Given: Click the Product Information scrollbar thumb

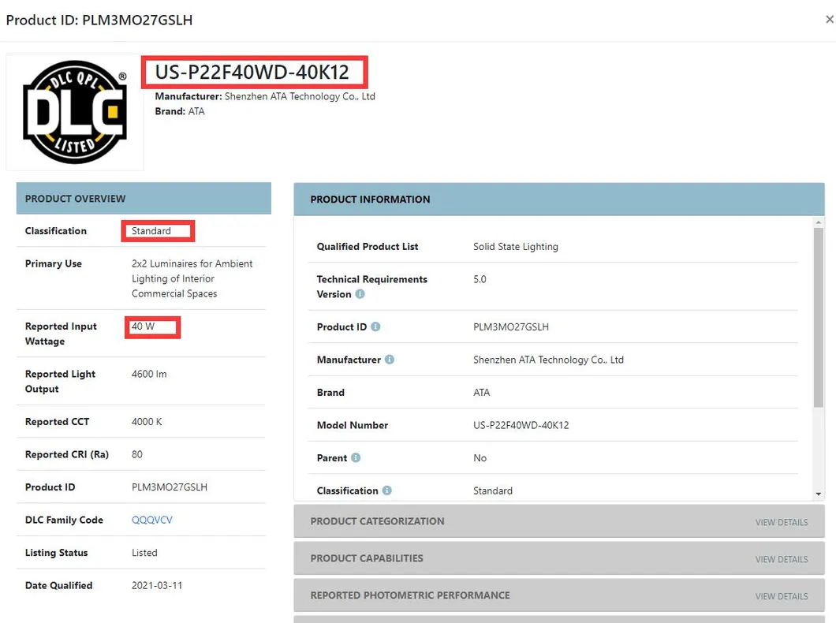Looking at the screenshot, I should pos(819,318).
